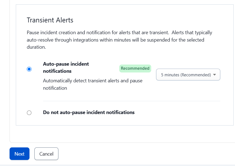Image resolution: width=235 pixels, height=166 pixels.
Task: Open the 5 minutes (Recommended) duration dropdown
Action: [x=188, y=75]
